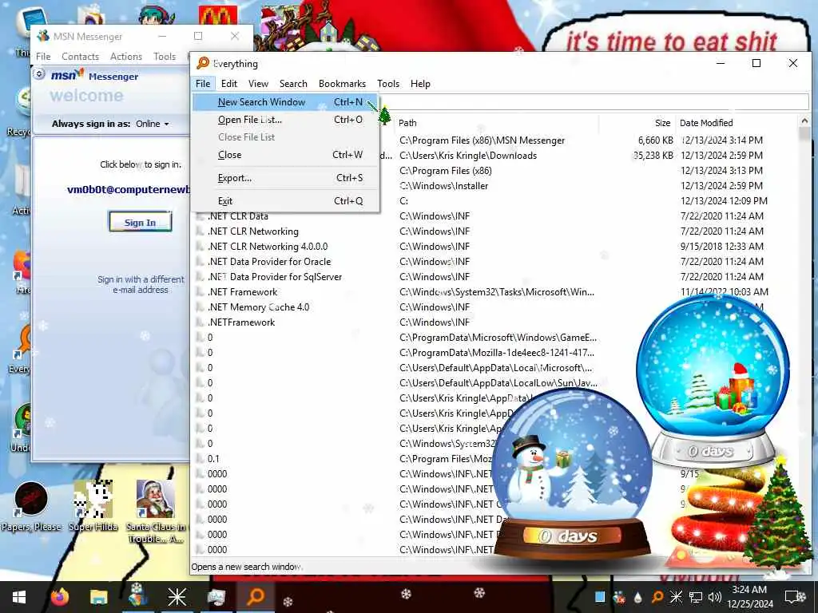Click the MSN Messenger taskbar icon
The image size is (818, 613).
137,595
